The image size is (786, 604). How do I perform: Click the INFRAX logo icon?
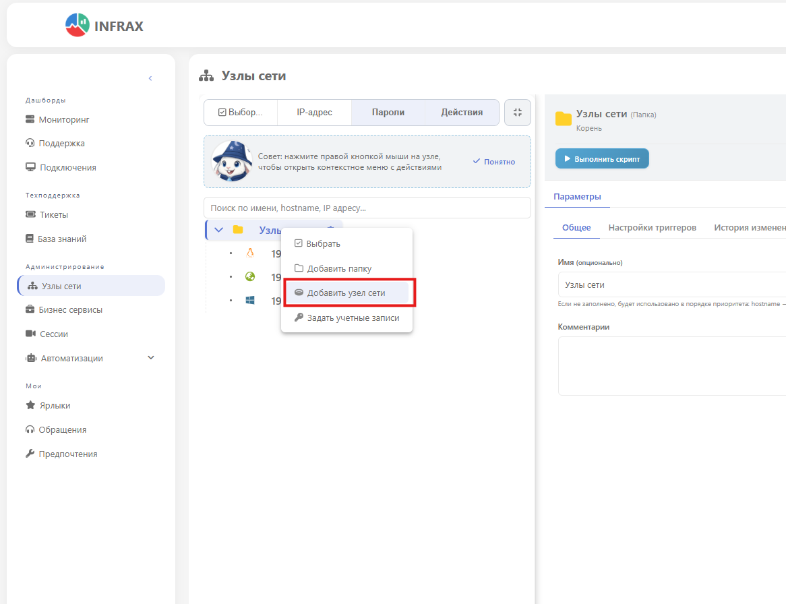[77, 26]
